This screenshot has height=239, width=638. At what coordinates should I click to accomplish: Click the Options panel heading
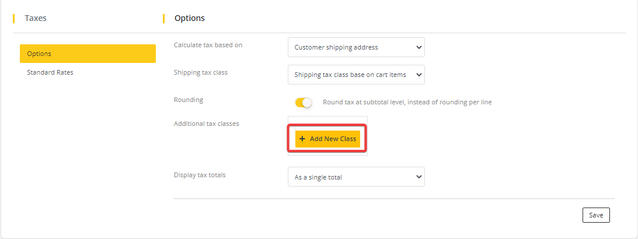(189, 18)
